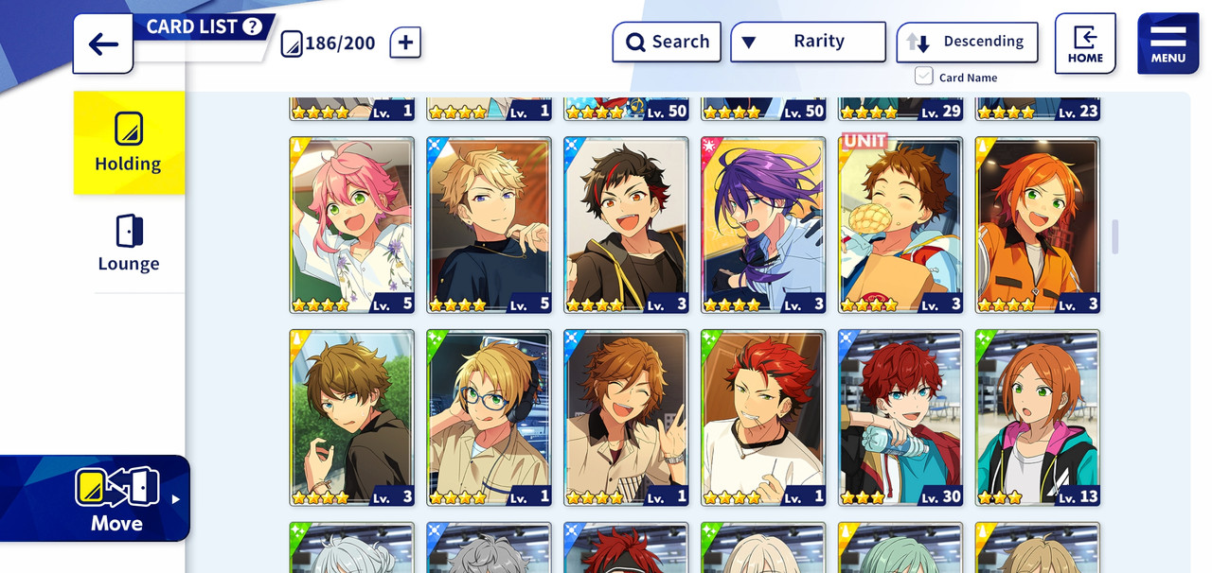Screen dimensions: 1212x573
Task: Toggle Descending sort order
Action: [967, 42]
